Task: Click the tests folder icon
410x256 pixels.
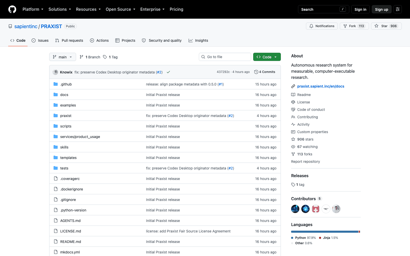Action: [56, 168]
